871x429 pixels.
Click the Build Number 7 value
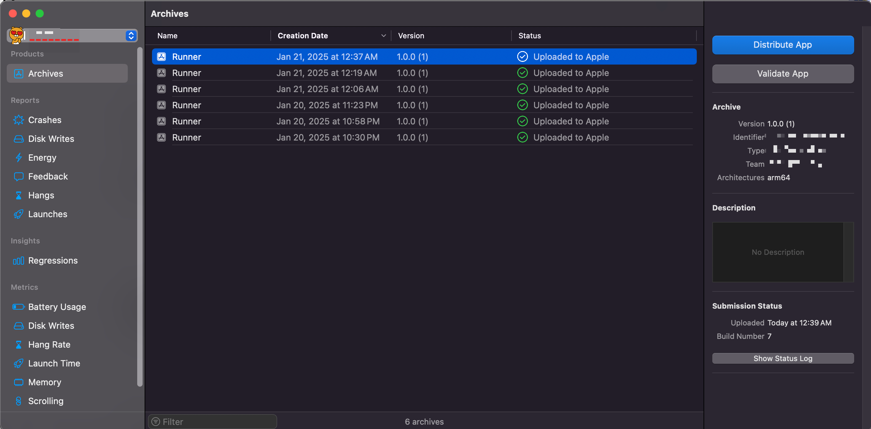tap(769, 336)
